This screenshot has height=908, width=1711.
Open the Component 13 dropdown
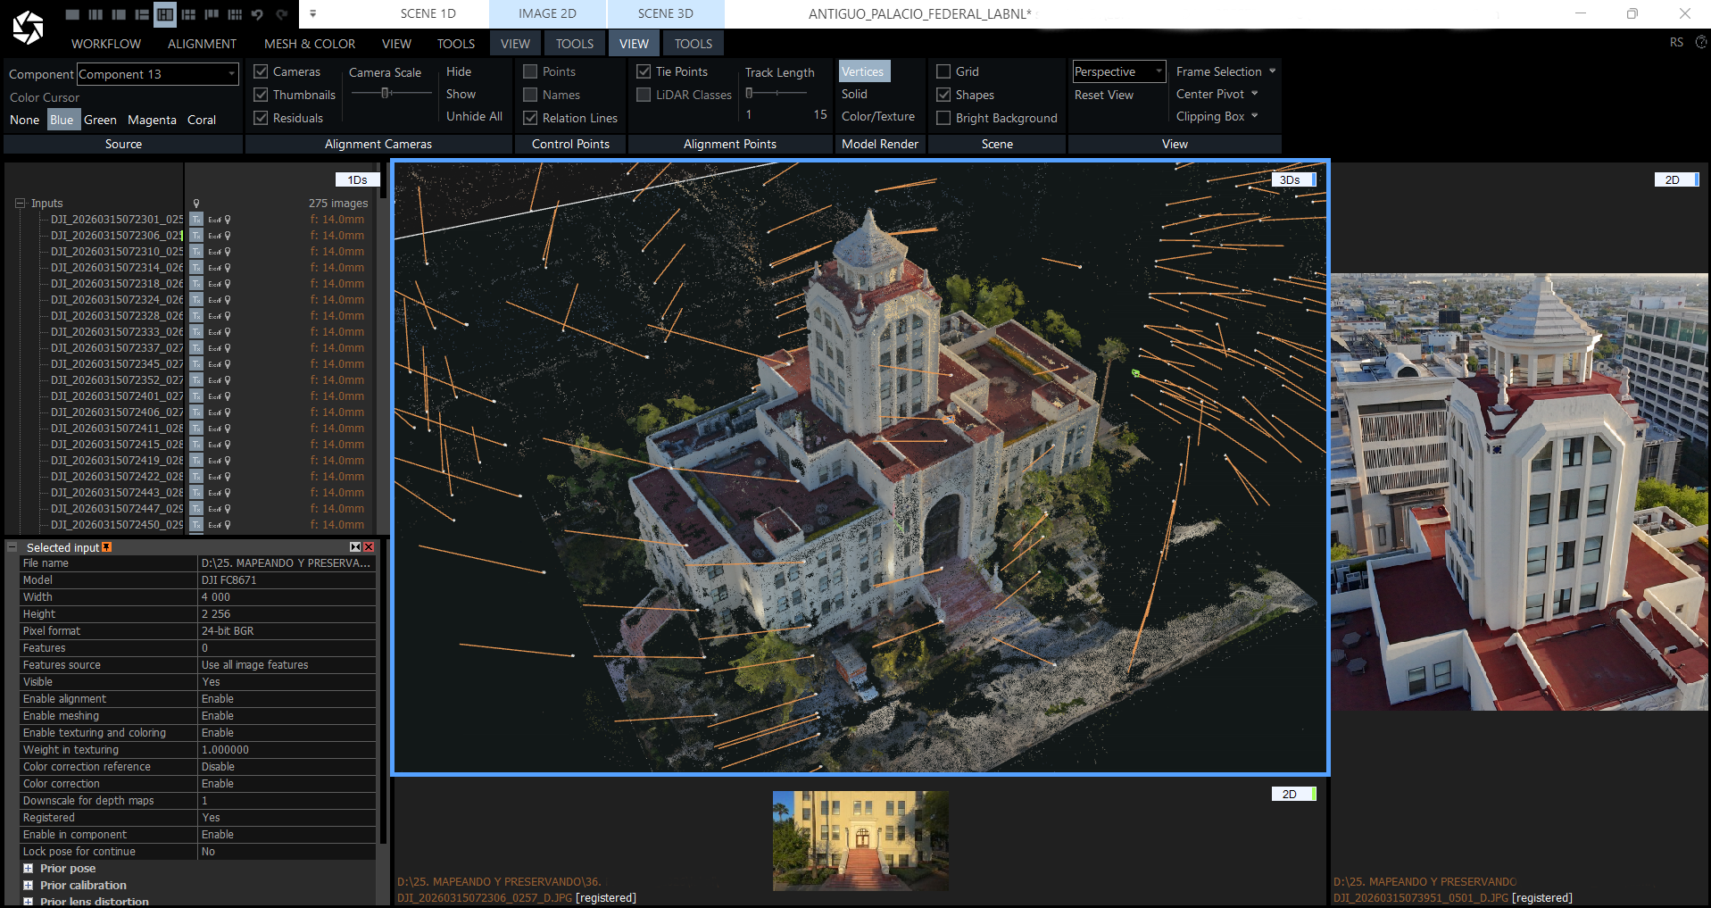(x=158, y=74)
